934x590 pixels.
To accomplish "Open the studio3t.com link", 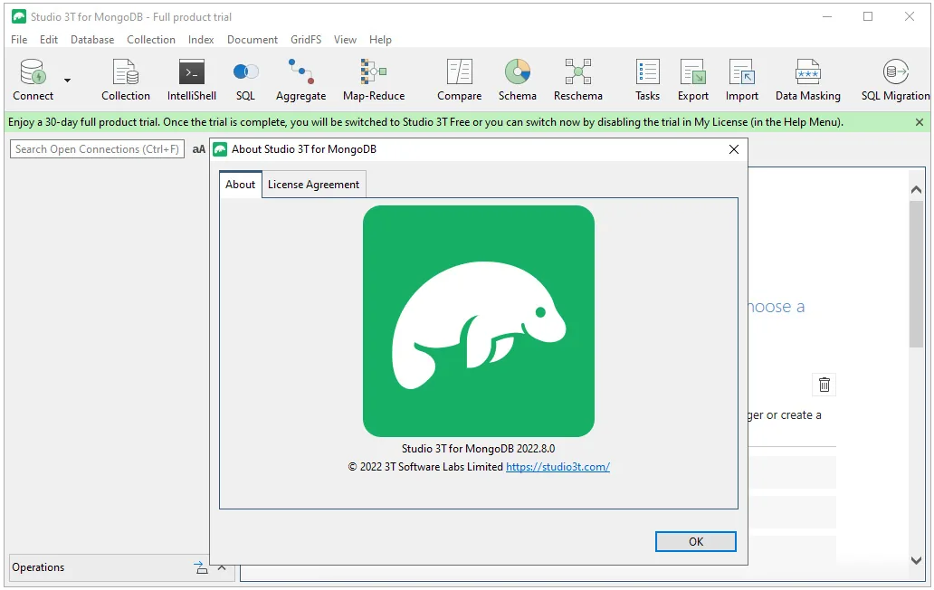I will 558,467.
